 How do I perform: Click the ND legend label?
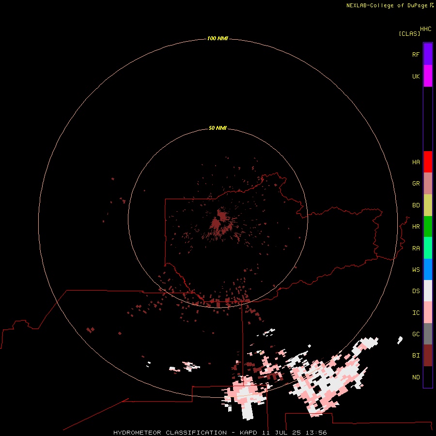(x=416, y=377)
